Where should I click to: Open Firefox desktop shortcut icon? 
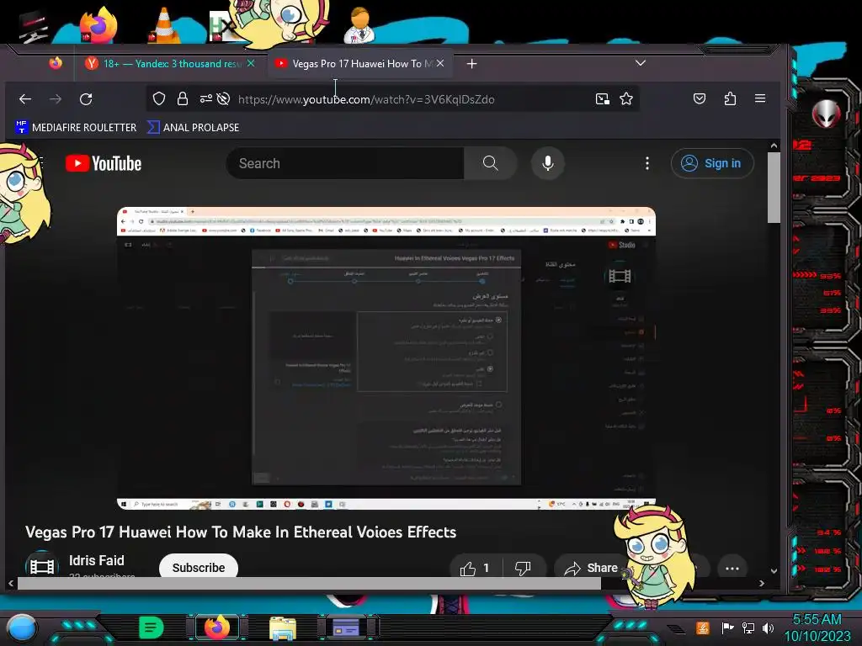98,24
